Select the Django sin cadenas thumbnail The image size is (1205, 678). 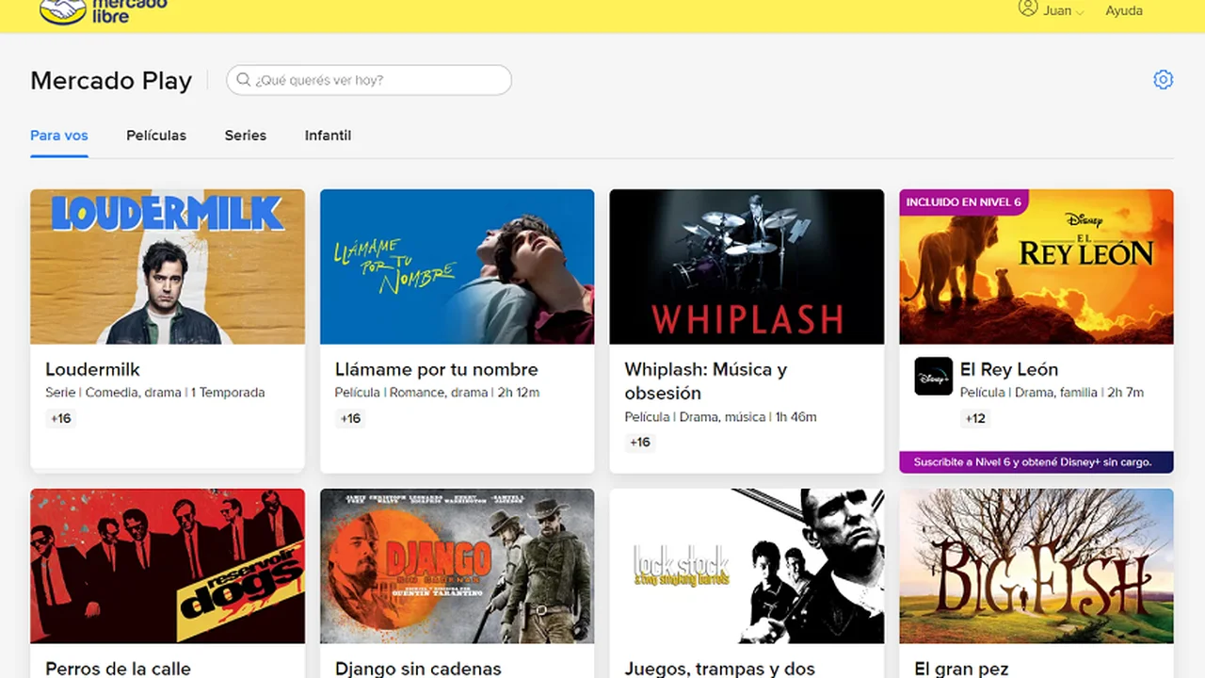(457, 565)
